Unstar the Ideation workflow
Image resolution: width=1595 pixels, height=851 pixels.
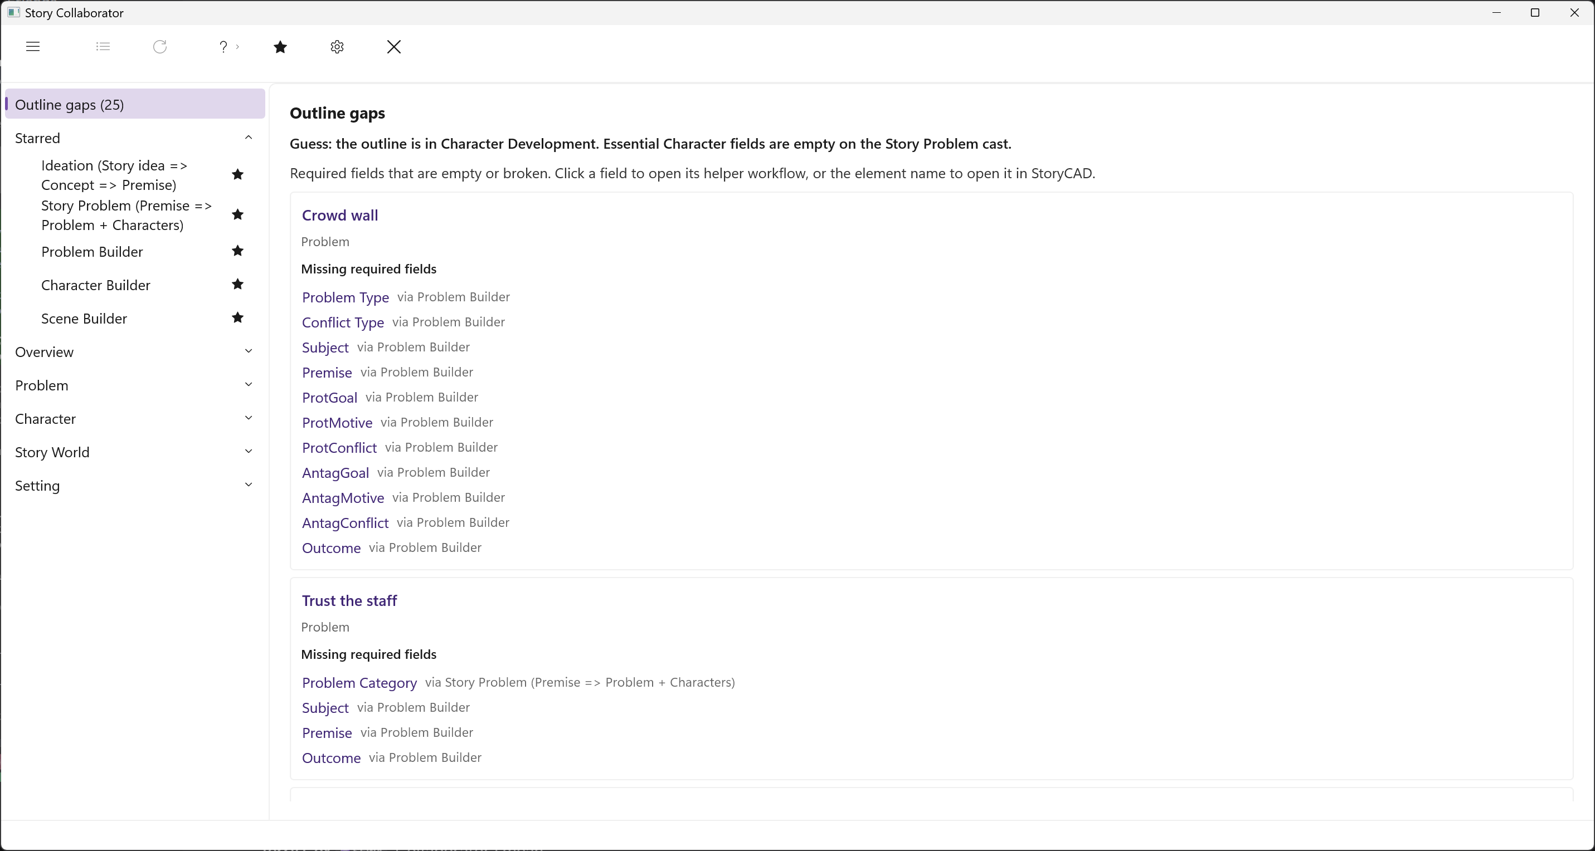pyautogui.click(x=237, y=175)
